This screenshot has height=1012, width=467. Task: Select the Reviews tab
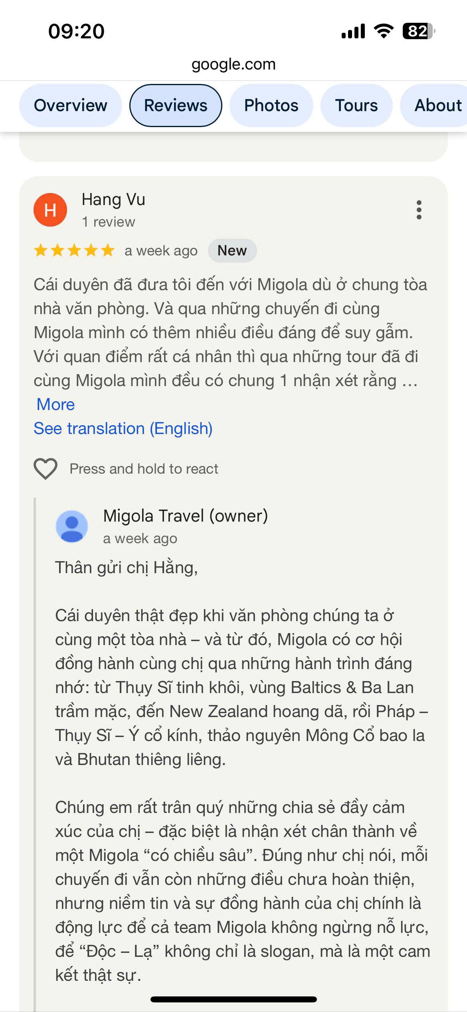point(176,106)
